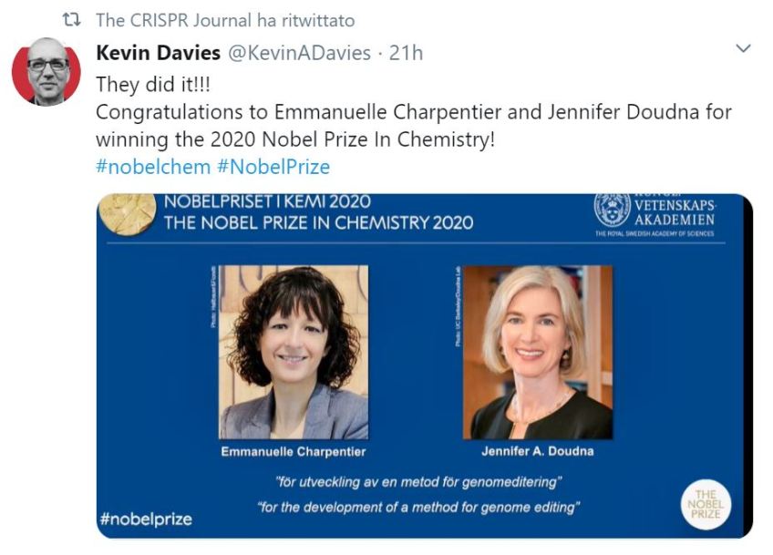The height and width of the screenshot is (555, 773).
Task: Click the "They did it!!!" tweet text
Action: [x=156, y=83]
